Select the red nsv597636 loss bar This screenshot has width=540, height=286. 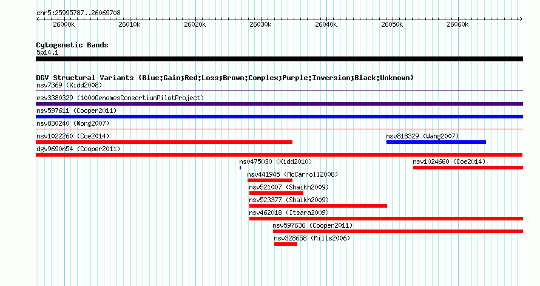click(398, 231)
